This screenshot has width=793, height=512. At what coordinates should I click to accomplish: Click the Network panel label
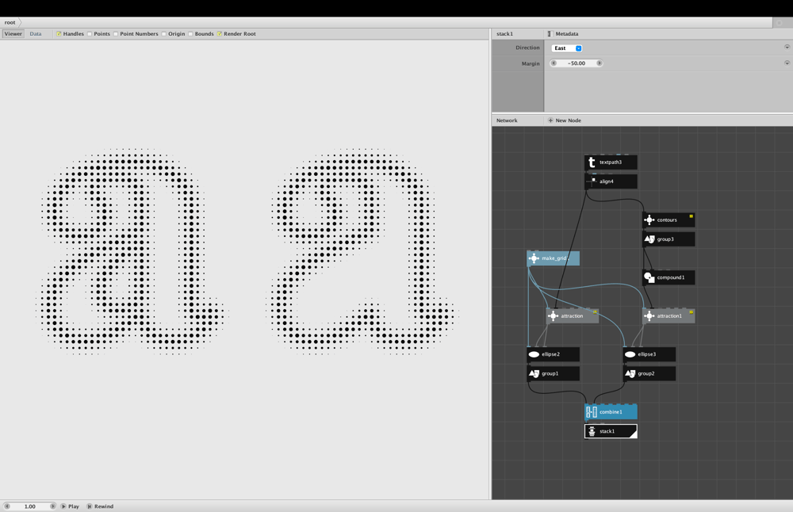coord(507,120)
